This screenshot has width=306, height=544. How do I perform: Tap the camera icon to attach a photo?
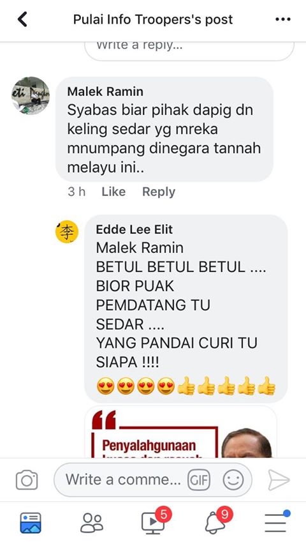(x=27, y=480)
